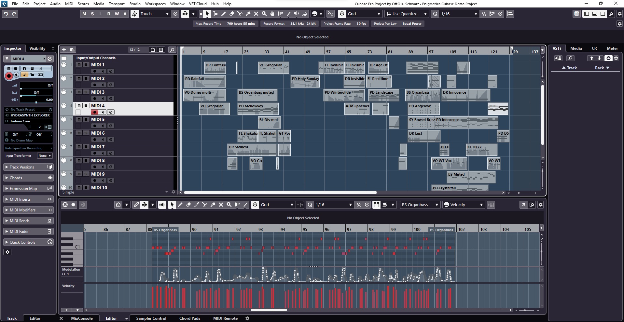Select the Erase tool in main toolbar
The image size is (624, 322).
232,14
